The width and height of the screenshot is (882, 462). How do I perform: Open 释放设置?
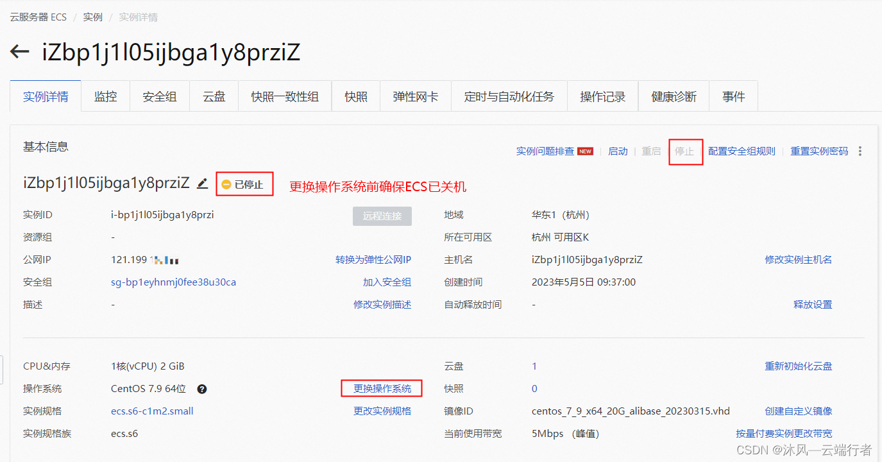click(x=813, y=305)
